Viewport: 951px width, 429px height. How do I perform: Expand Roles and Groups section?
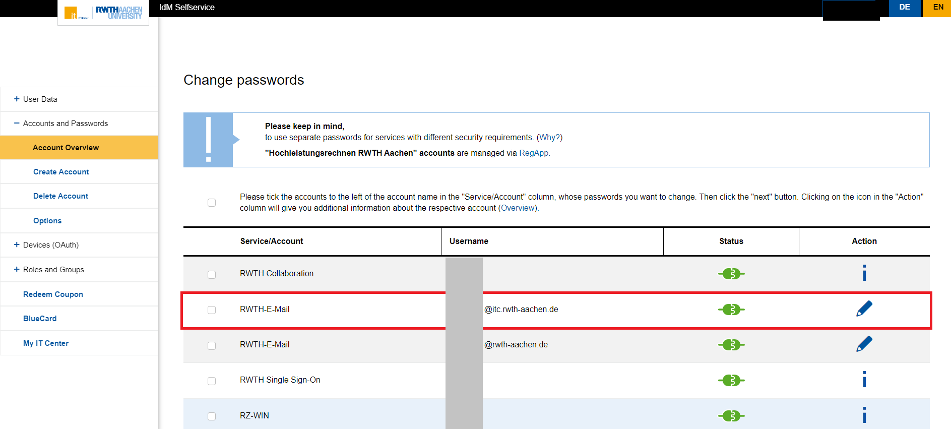tap(79, 270)
